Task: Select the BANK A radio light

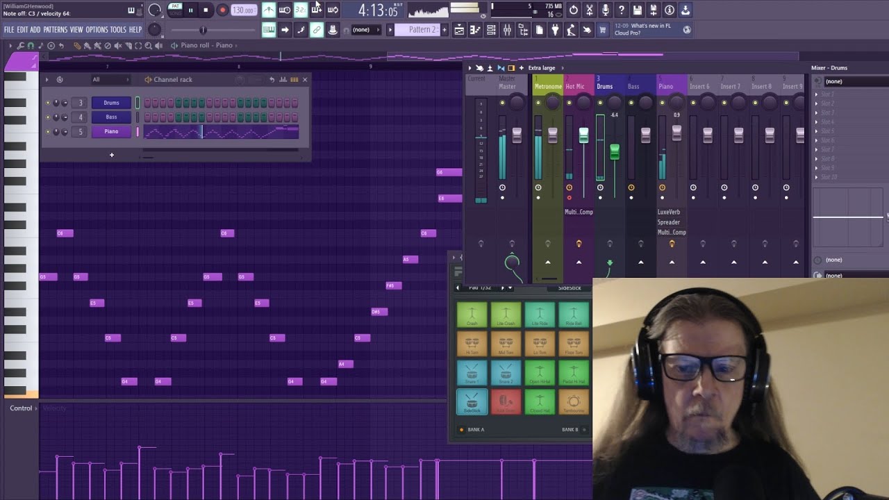Action: click(x=461, y=430)
